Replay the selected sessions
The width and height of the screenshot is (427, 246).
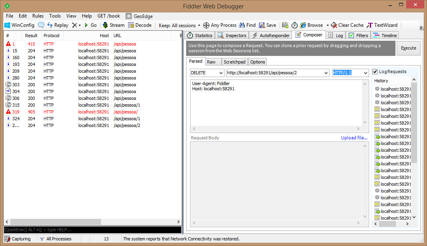pos(58,25)
